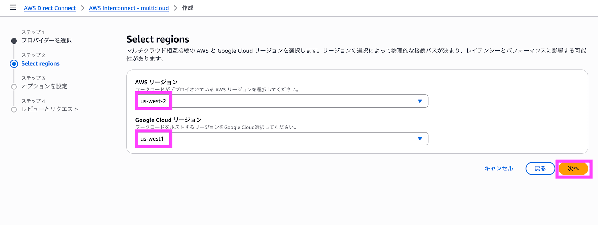Open the AWS region selector showing us-west-2

[x=281, y=101]
